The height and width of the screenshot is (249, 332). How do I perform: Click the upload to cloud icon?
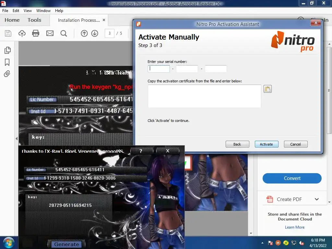pyautogui.click(x=22, y=33)
